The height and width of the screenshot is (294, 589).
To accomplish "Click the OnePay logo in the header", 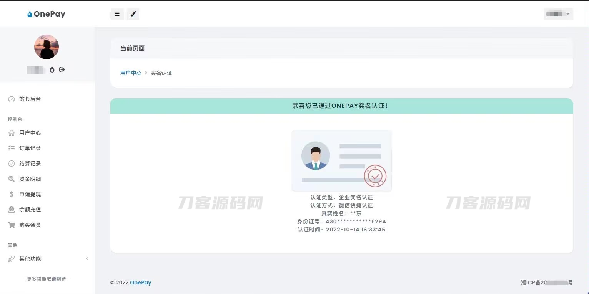I will pos(47,14).
